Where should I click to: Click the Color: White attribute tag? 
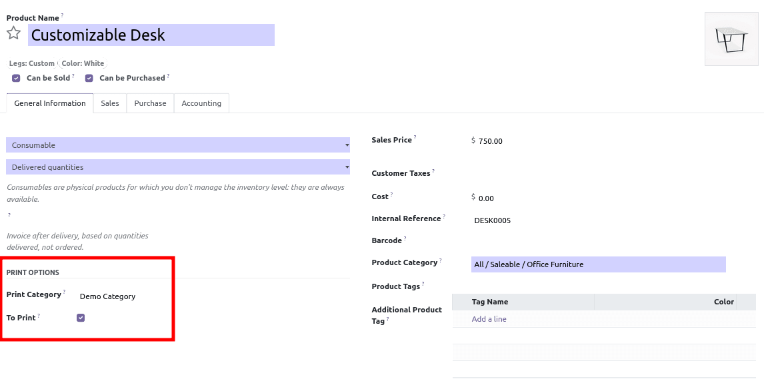[83, 63]
